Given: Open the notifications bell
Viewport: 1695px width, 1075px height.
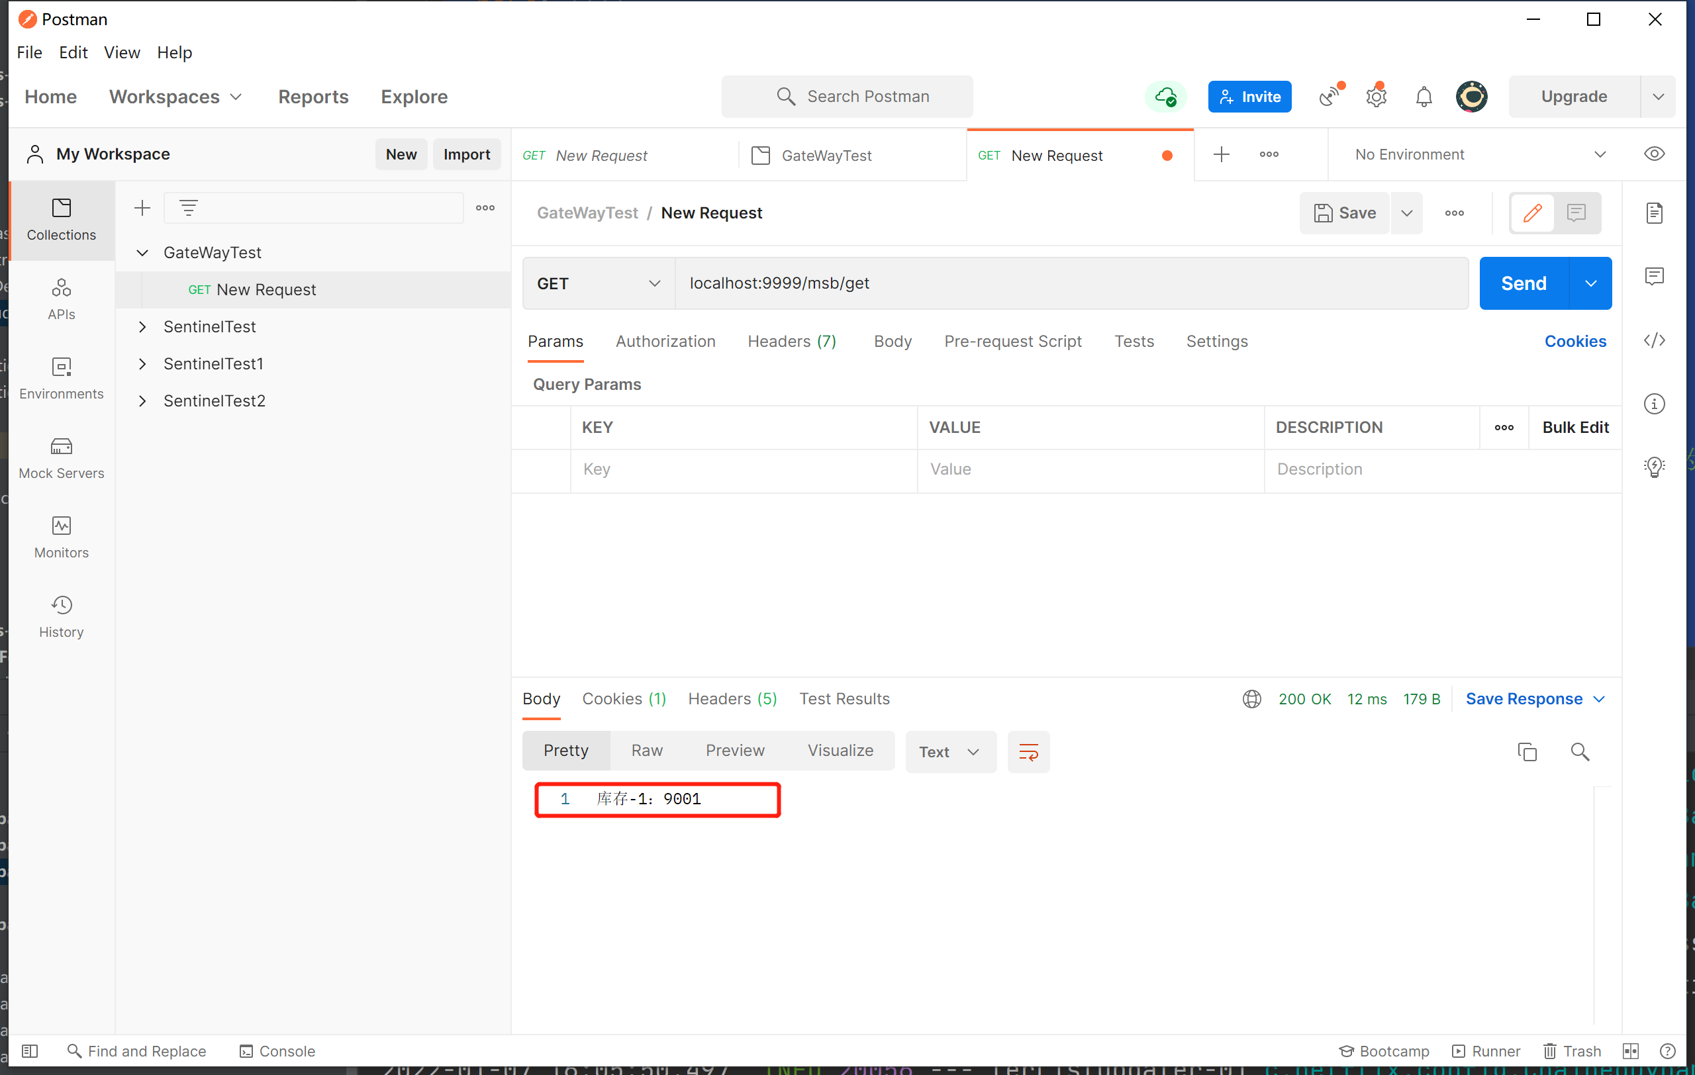Looking at the screenshot, I should click(1424, 97).
